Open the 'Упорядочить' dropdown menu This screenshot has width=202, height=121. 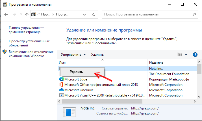(x=73, y=55)
